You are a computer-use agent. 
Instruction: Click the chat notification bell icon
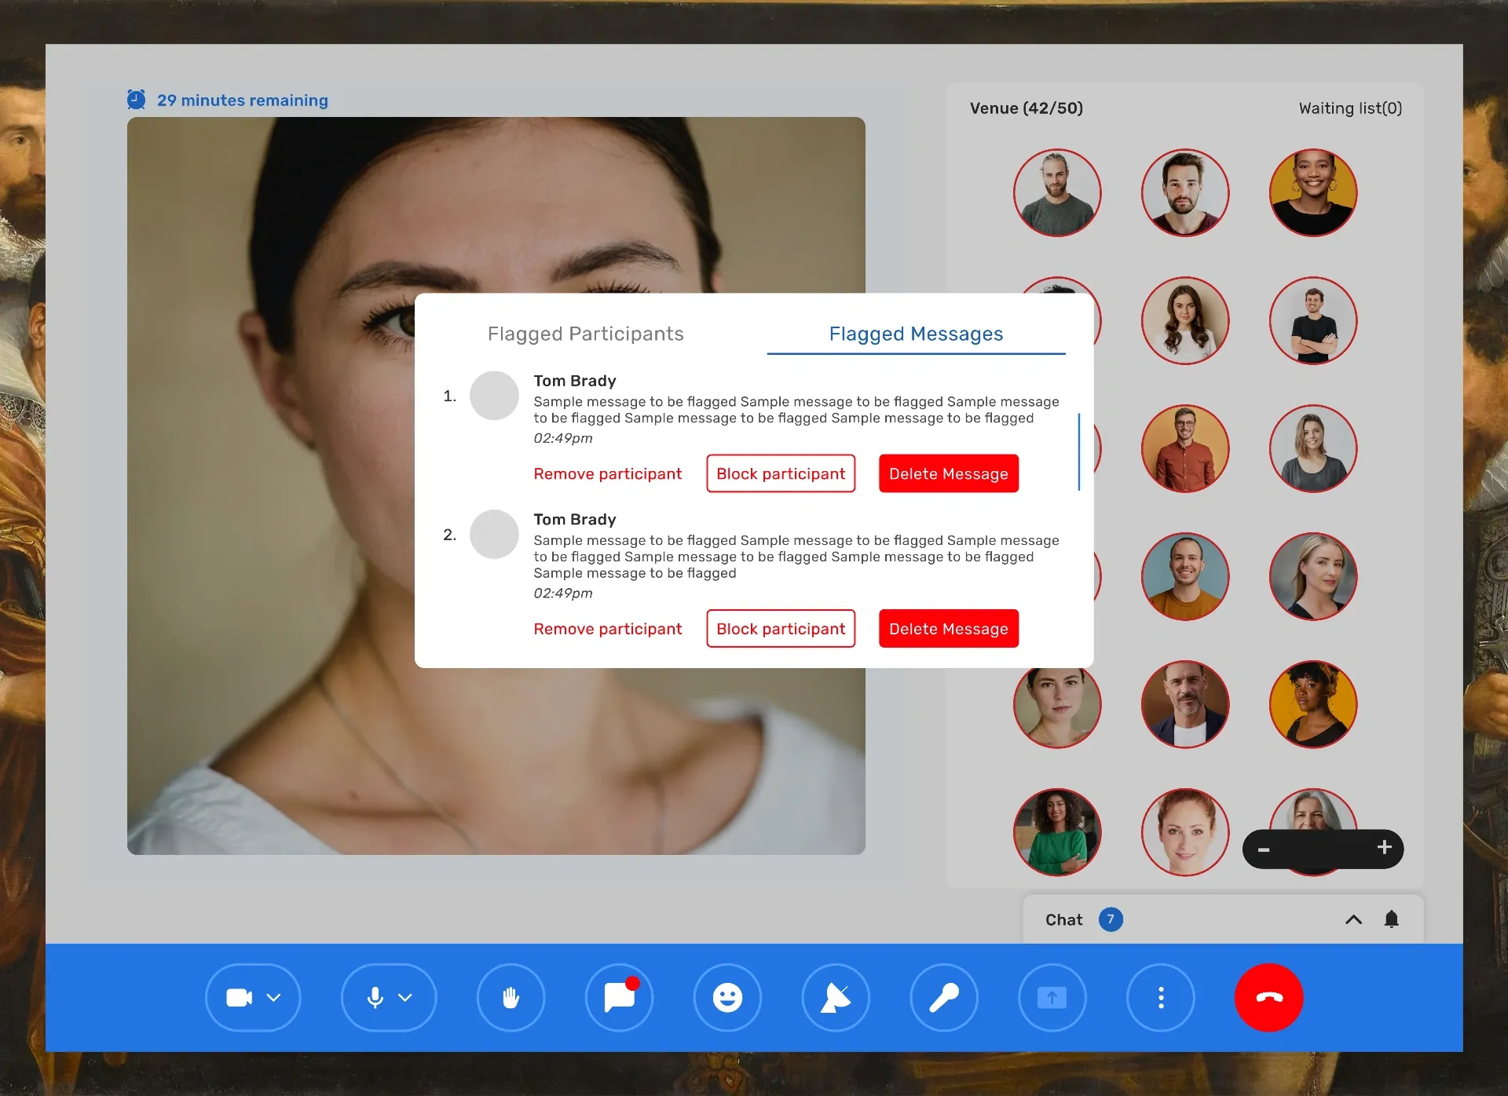coord(1391,919)
